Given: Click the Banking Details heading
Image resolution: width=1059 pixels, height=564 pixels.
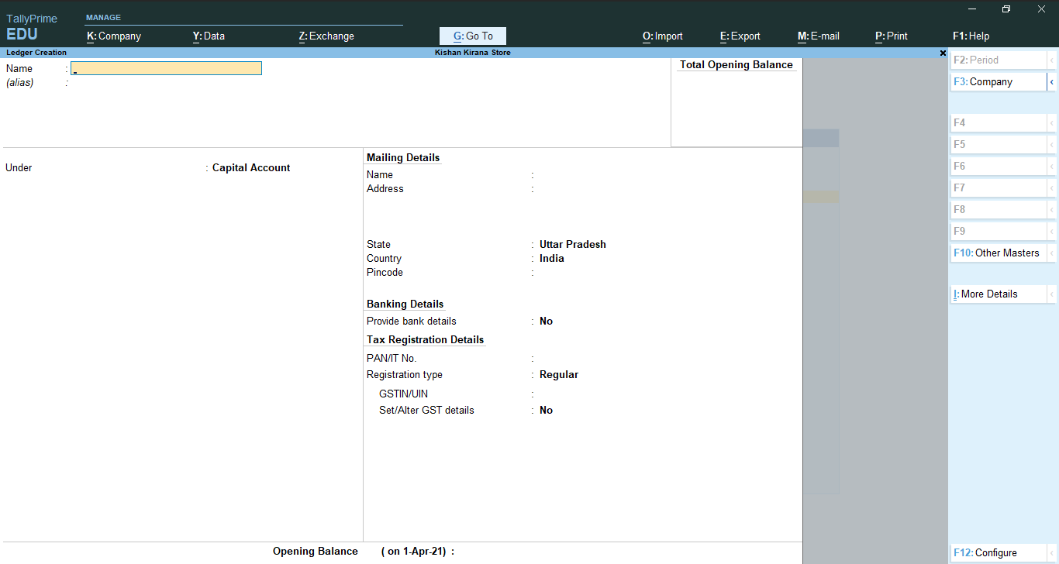Looking at the screenshot, I should (x=405, y=304).
